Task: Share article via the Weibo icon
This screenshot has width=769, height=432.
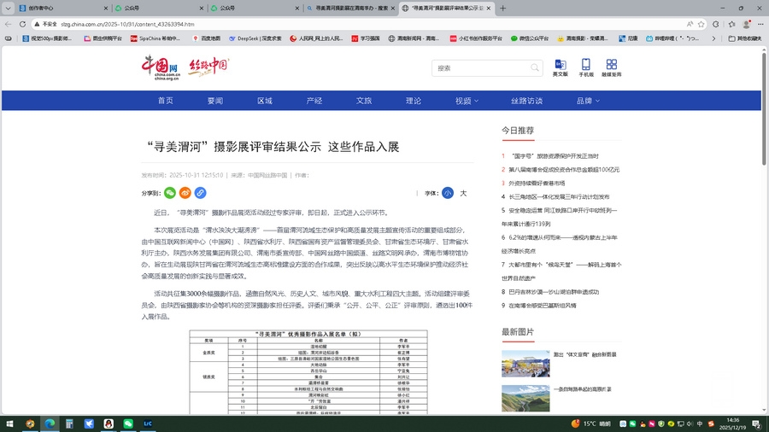Action: [185, 193]
